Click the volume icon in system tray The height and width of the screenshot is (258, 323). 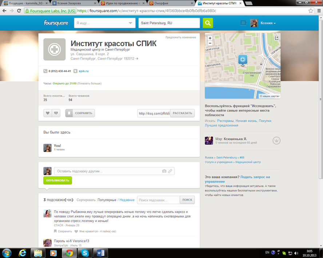click(x=296, y=253)
